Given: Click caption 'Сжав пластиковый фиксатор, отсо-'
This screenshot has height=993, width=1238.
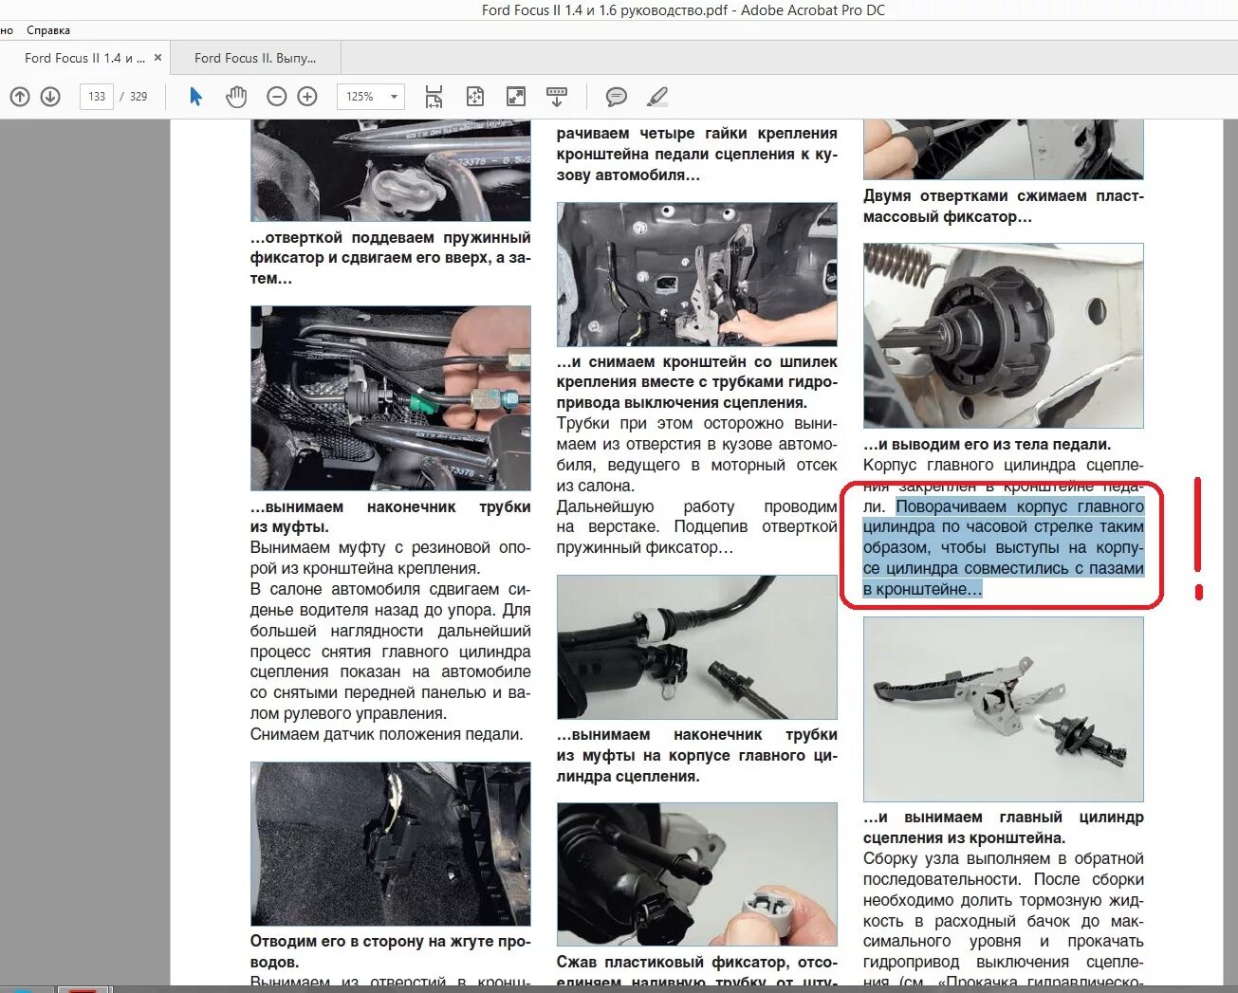Looking at the screenshot, I should tap(697, 963).
